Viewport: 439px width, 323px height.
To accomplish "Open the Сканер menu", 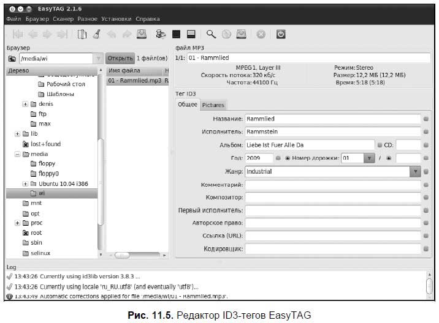I will pyautogui.click(x=63, y=19).
